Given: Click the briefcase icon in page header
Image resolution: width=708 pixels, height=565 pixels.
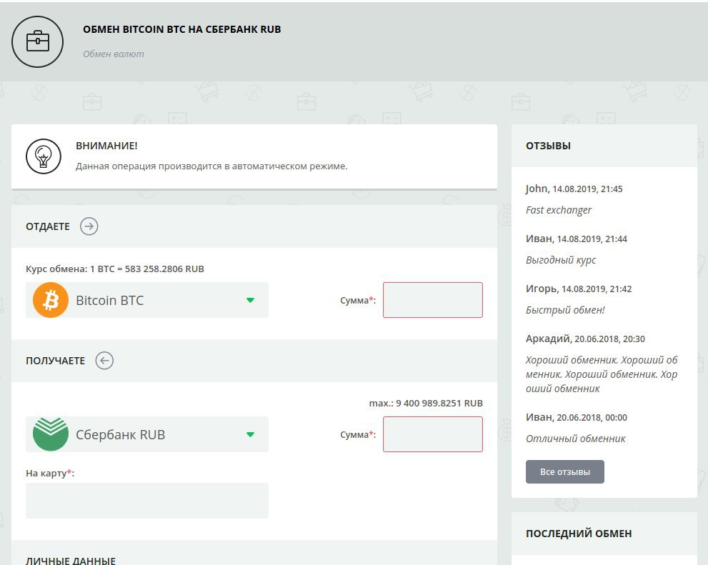Looking at the screenshot, I should click(x=37, y=42).
